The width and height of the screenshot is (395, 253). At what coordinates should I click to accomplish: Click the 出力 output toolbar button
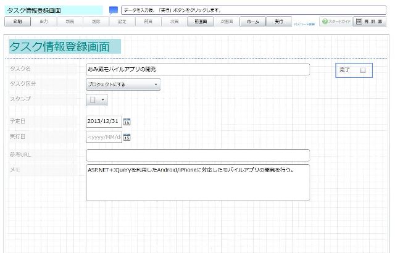(x=43, y=22)
